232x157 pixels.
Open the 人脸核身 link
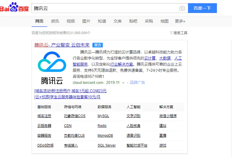[134, 126]
